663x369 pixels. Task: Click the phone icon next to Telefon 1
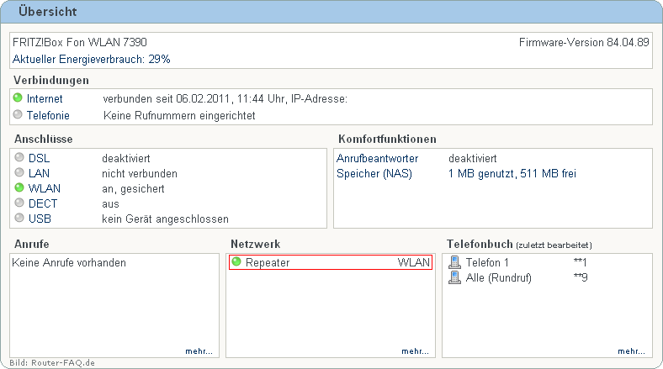(x=454, y=262)
